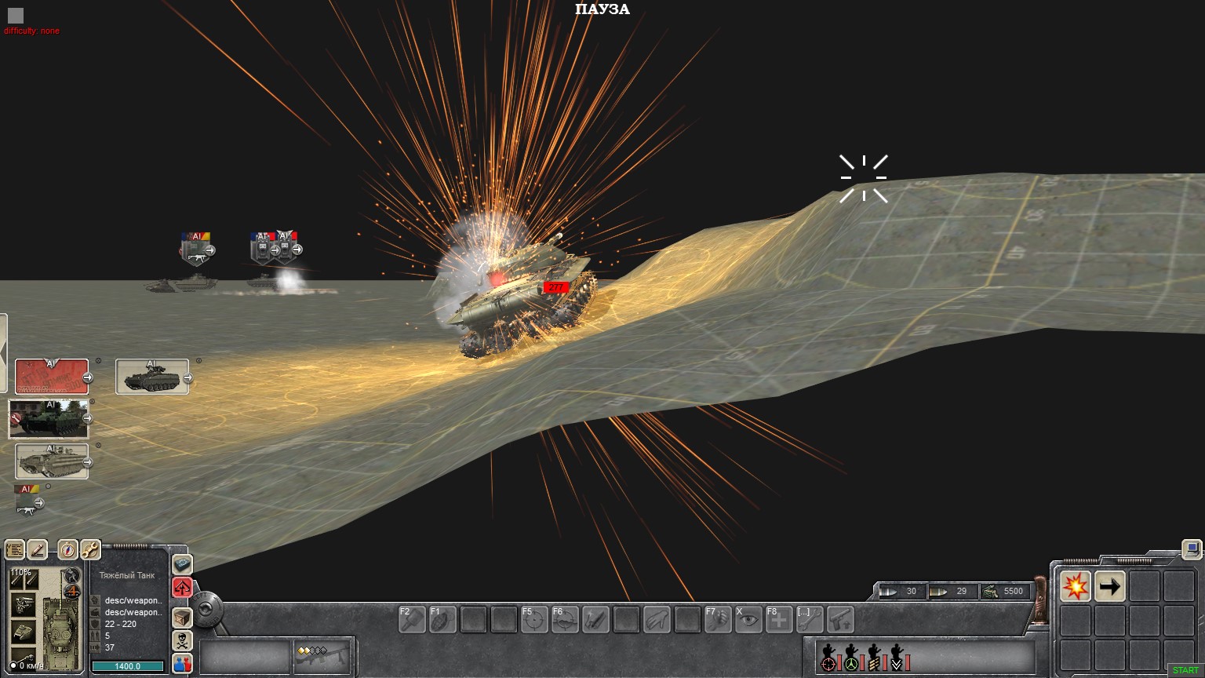Toggle the crew member driver wheel icon

[x=851, y=658]
